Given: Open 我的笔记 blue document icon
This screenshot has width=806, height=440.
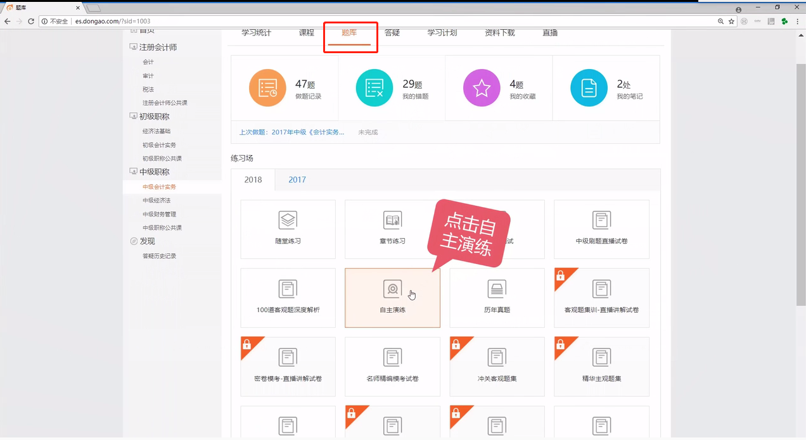Looking at the screenshot, I should [x=589, y=88].
